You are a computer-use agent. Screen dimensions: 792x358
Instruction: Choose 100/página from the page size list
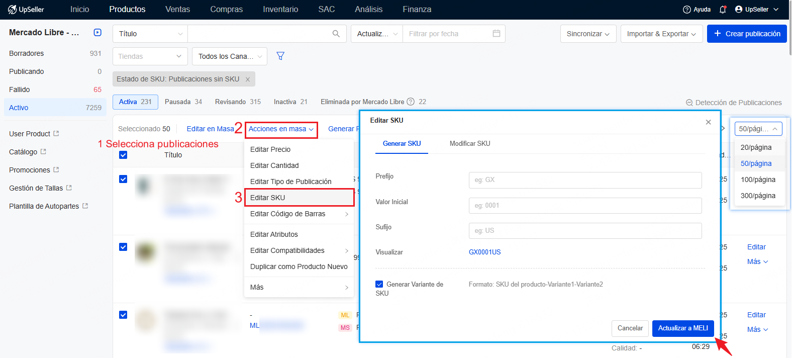[x=758, y=180]
